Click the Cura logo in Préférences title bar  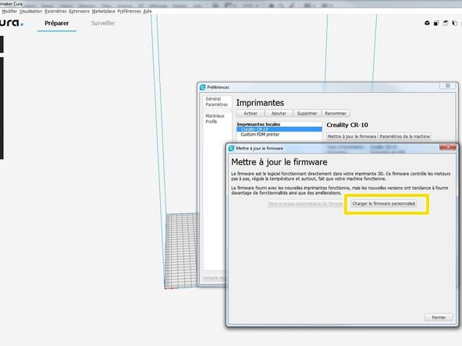tap(202, 87)
